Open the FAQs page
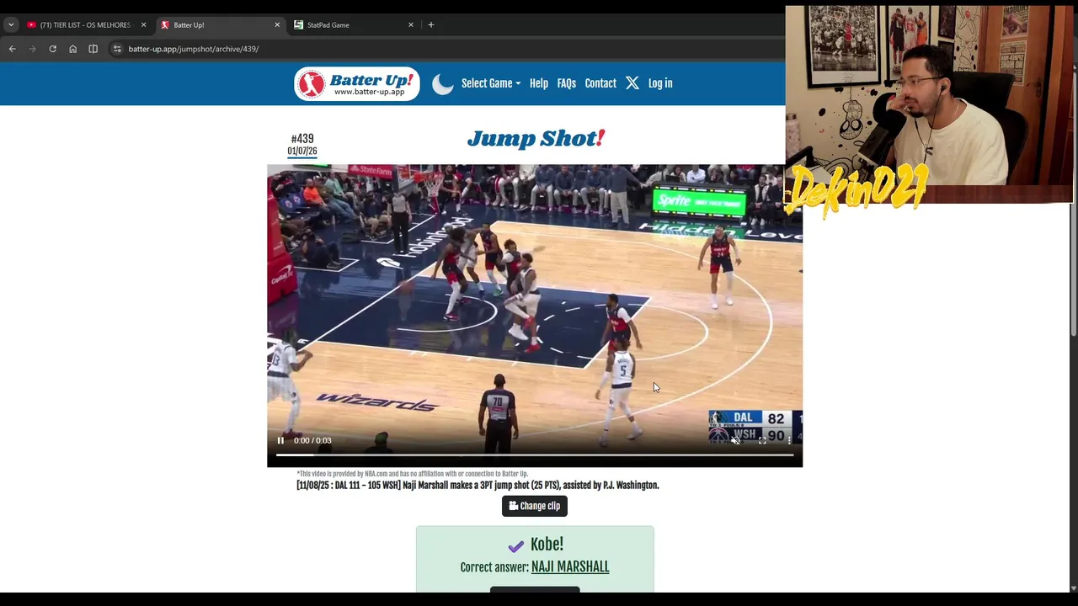The height and width of the screenshot is (606, 1078). (566, 83)
